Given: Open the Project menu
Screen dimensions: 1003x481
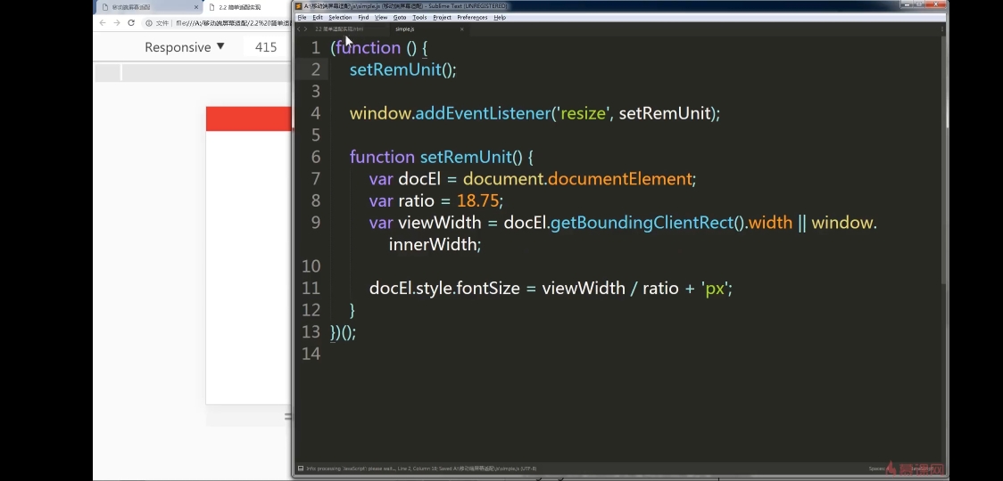Looking at the screenshot, I should (x=442, y=17).
